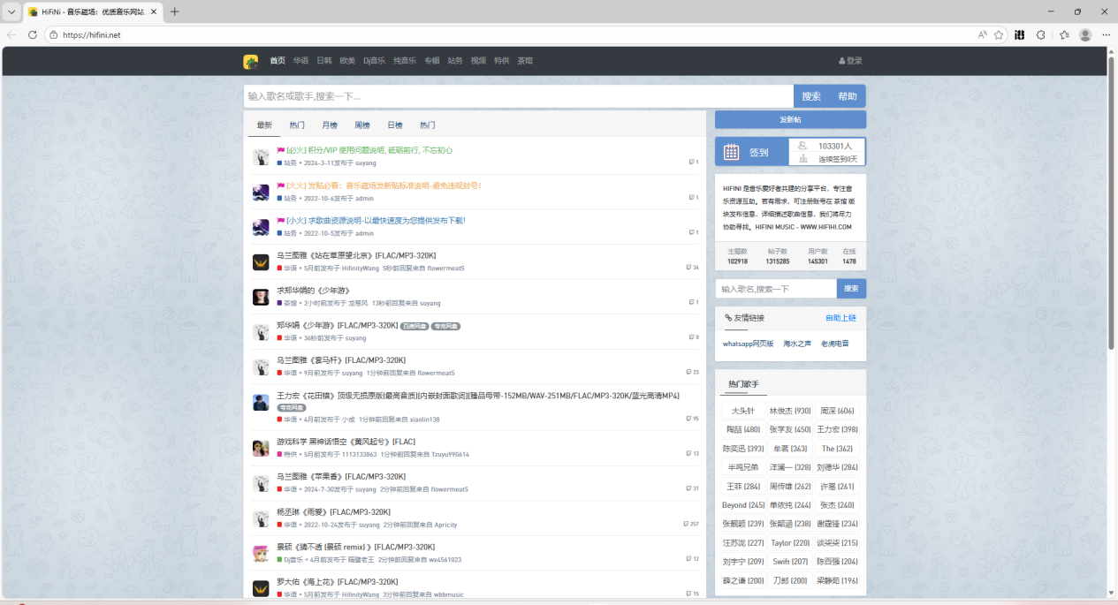
Task: Click the sidebar search input field
Action: click(776, 289)
